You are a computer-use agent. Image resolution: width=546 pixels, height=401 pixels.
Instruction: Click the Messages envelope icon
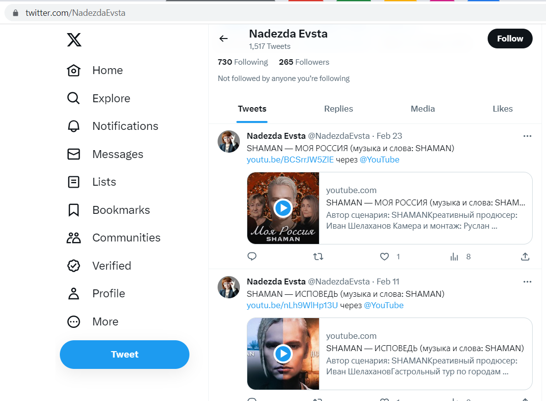point(74,154)
